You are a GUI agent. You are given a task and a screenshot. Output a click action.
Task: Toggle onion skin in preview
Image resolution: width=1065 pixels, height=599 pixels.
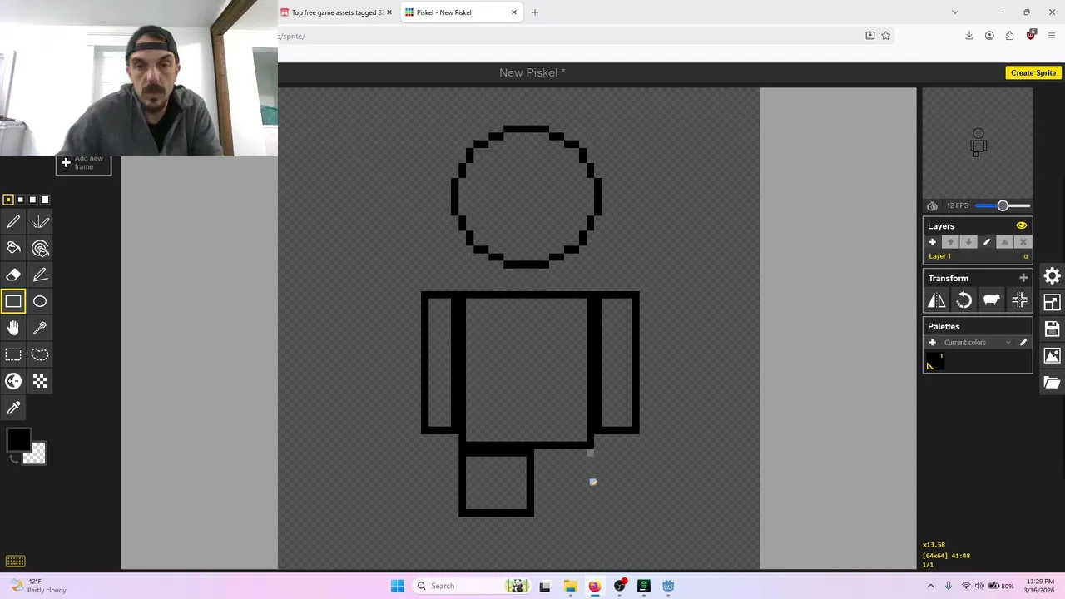coord(932,205)
